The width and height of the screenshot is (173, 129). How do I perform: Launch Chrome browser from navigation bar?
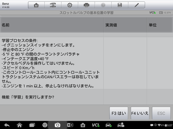point(45,125)
